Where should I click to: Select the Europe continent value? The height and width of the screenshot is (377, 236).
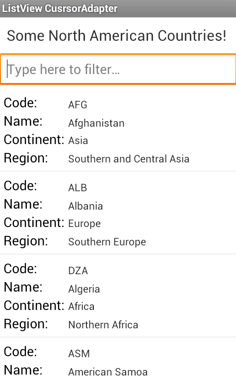84,224
